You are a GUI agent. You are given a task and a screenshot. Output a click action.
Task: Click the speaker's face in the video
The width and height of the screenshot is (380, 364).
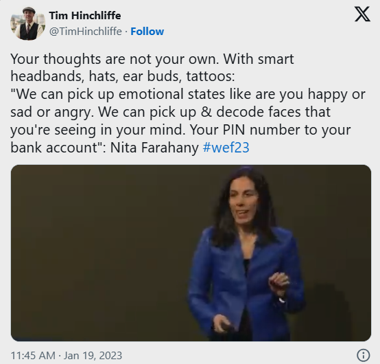tap(242, 205)
